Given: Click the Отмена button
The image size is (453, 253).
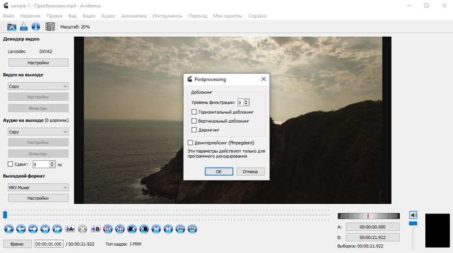Looking at the screenshot, I should [x=250, y=171].
